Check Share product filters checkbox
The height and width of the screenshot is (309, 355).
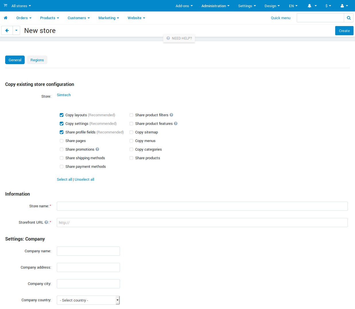131,115
